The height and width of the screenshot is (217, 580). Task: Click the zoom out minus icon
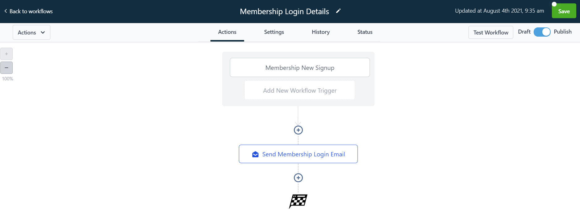tap(6, 68)
